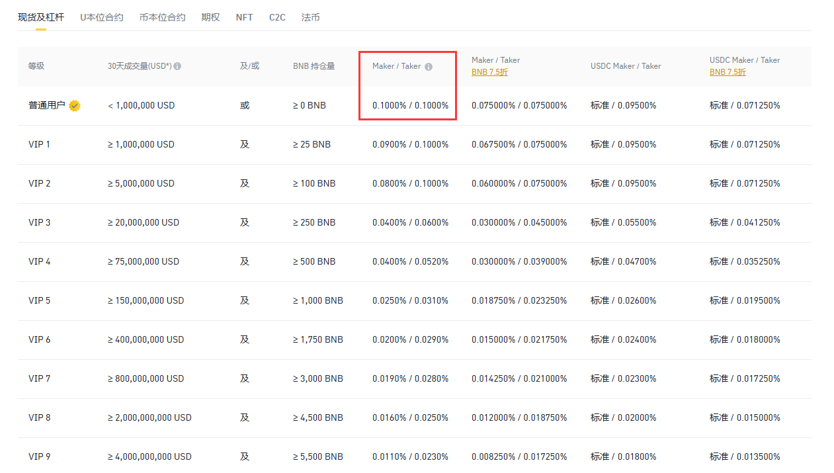Click the ≥ 20,000,000 USD volume cell

coord(144,222)
